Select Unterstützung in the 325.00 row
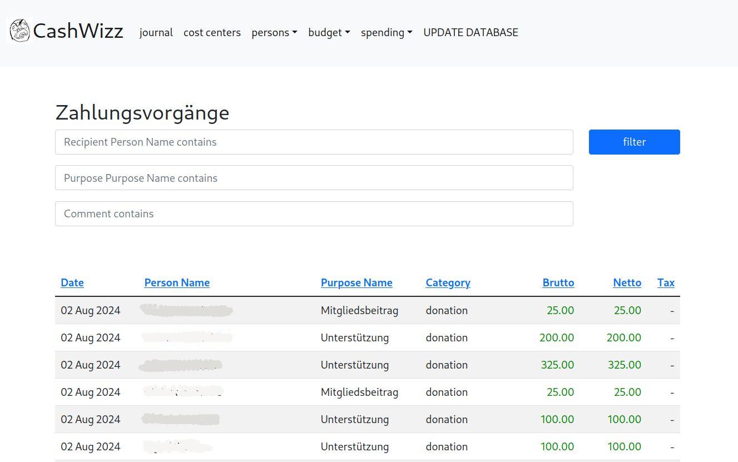Viewport: 738px width, 462px height. [x=355, y=365]
